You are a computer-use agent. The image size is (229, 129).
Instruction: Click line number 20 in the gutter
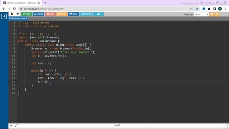[14, 93]
